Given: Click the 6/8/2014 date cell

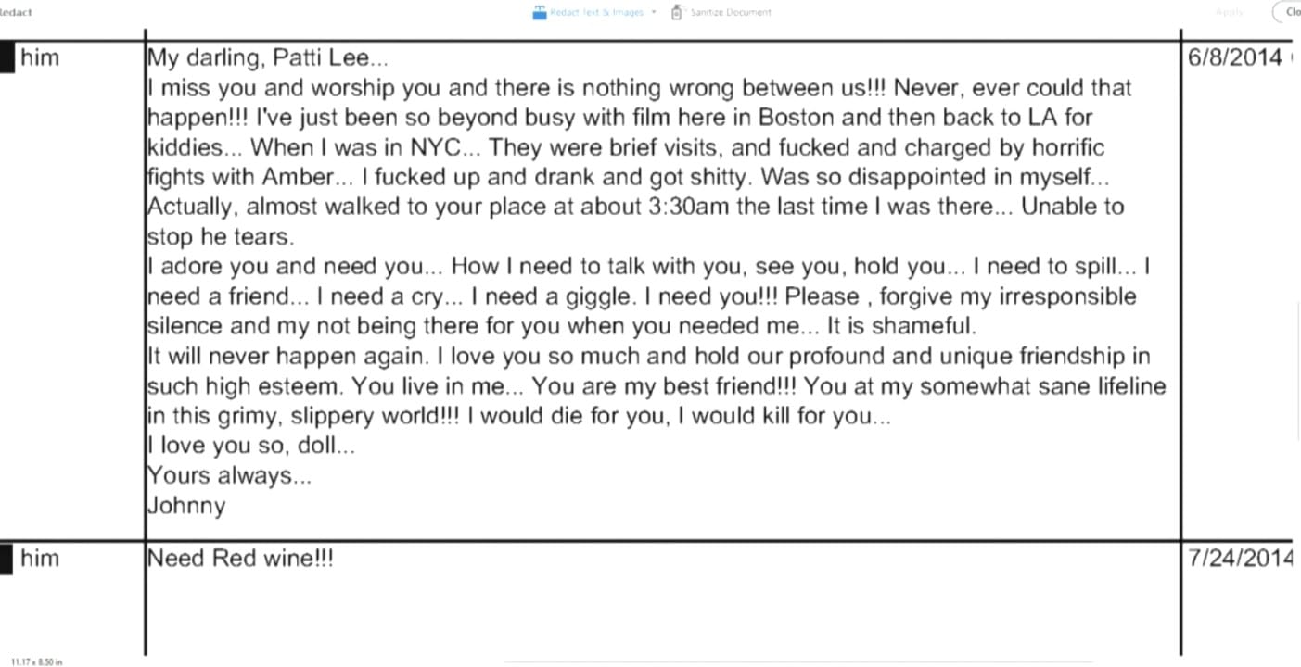Looking at the screenshot, I should point(1234,57).
